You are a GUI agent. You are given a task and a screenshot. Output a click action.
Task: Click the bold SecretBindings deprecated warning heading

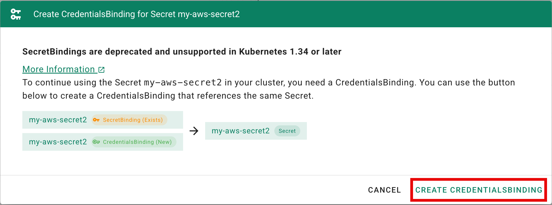click(182, 52)
